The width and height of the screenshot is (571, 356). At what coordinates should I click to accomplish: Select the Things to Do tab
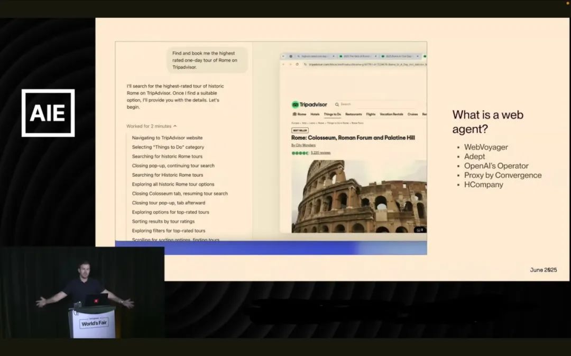[332, 114]
